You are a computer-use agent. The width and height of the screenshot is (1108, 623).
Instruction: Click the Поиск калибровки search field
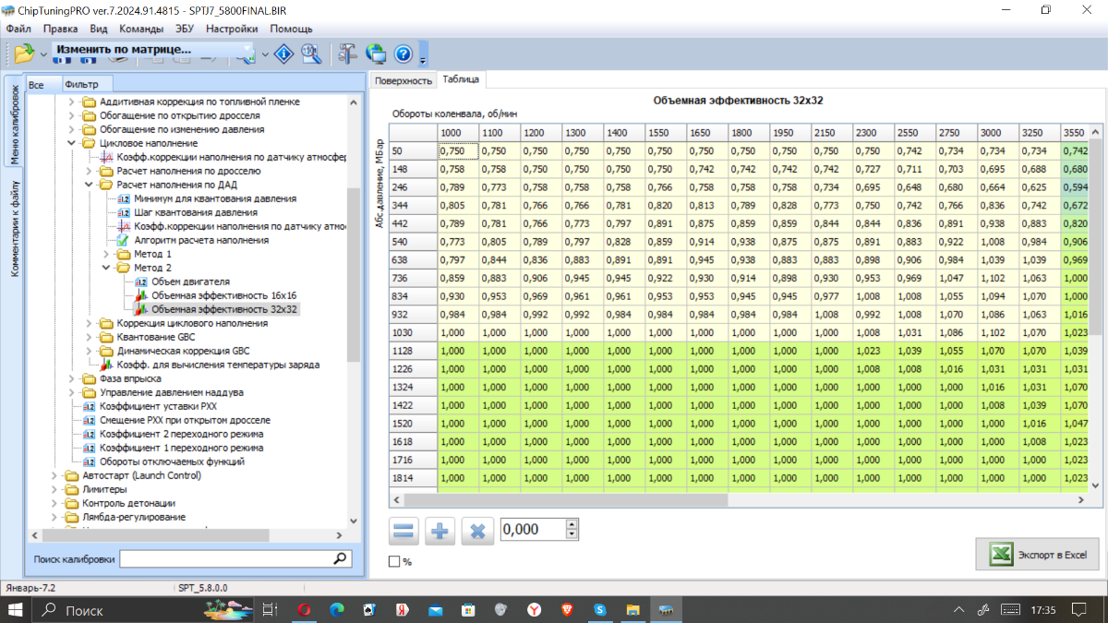click(x=224, y=558)
